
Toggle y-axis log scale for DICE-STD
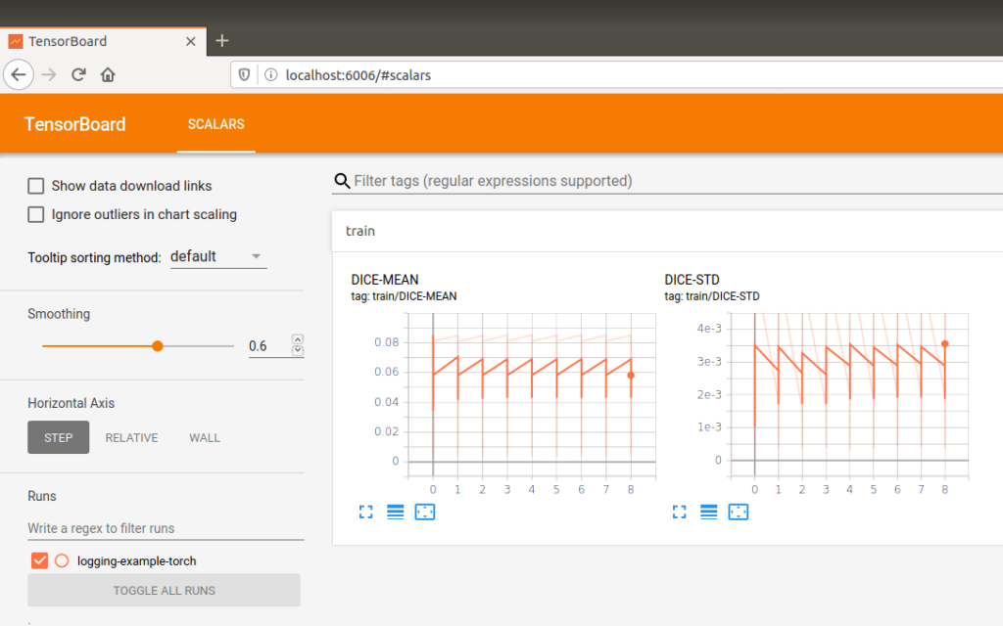709,512
